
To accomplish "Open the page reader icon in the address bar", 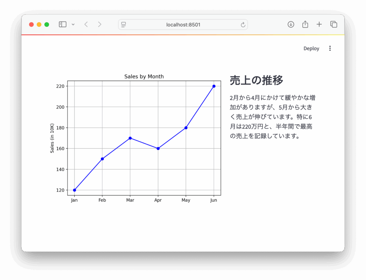I will 124,25.
